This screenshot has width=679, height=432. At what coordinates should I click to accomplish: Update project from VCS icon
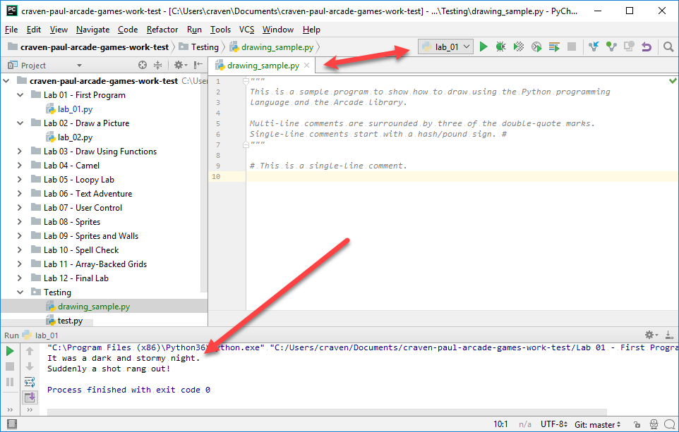click(594, 47)
